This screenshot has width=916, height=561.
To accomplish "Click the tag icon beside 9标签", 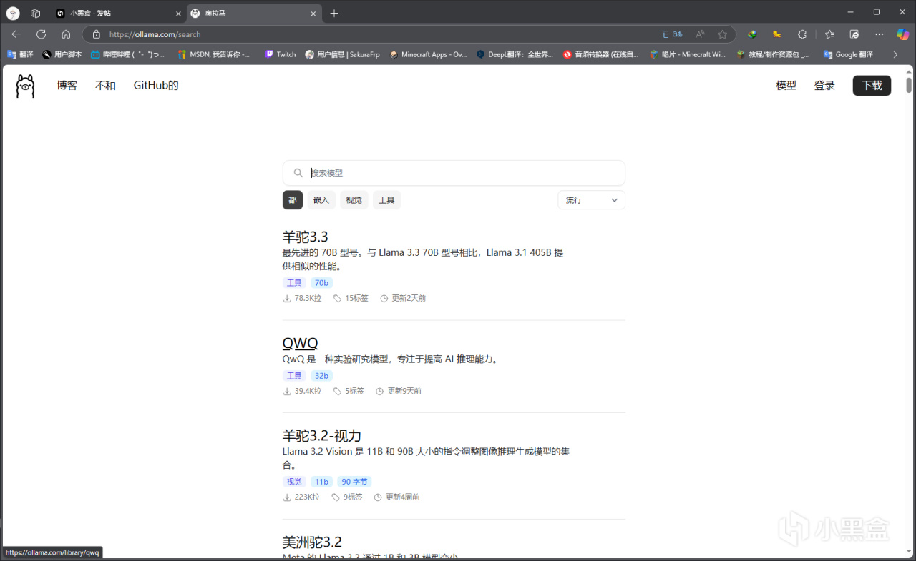I will coord(336,497).
